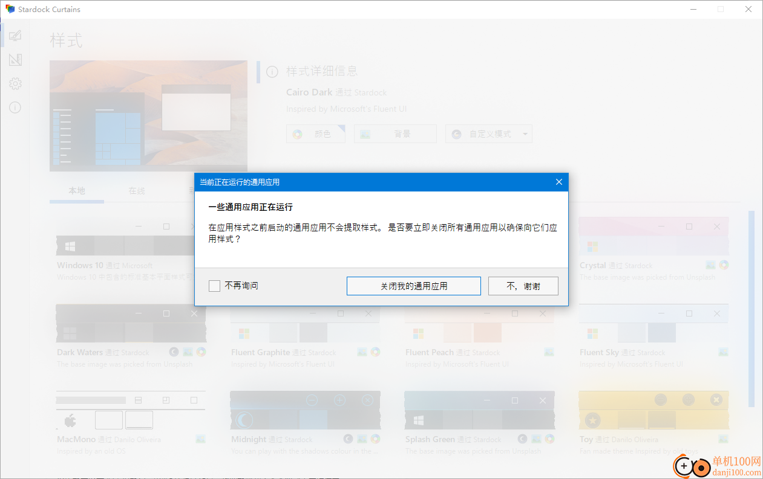763x479 pixels.
Task: Select the Splash Green style thumbnail
Action: (x=479, y=410)
